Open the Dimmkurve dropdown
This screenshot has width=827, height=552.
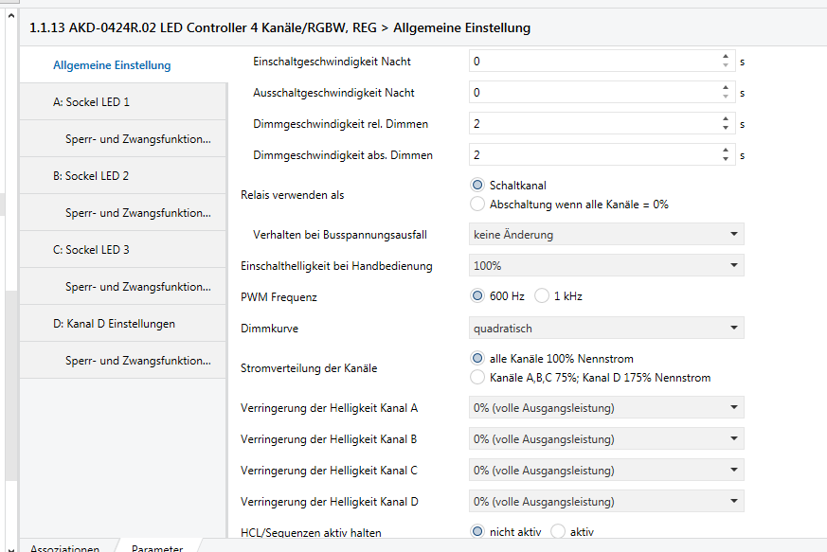[606, 329]
